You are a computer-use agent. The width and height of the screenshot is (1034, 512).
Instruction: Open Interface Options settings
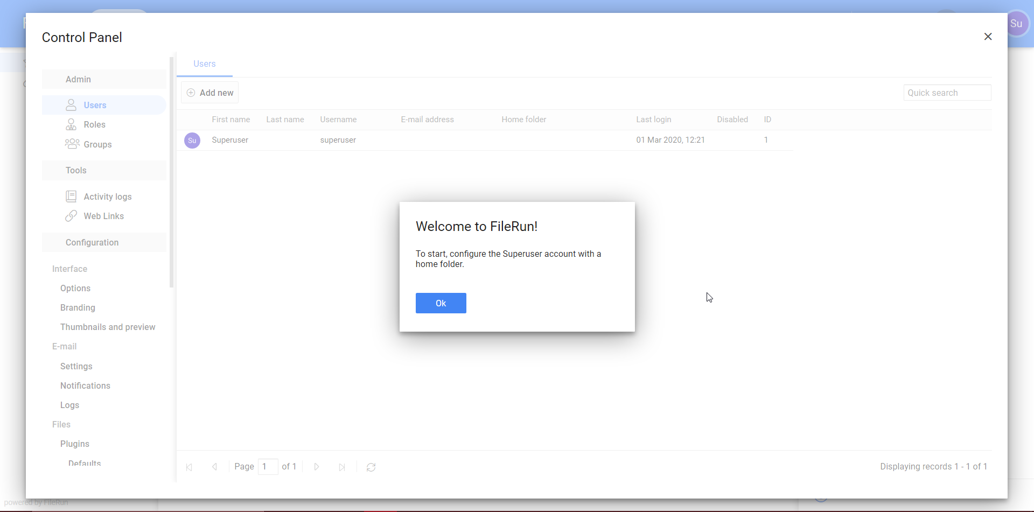point(75,288)
